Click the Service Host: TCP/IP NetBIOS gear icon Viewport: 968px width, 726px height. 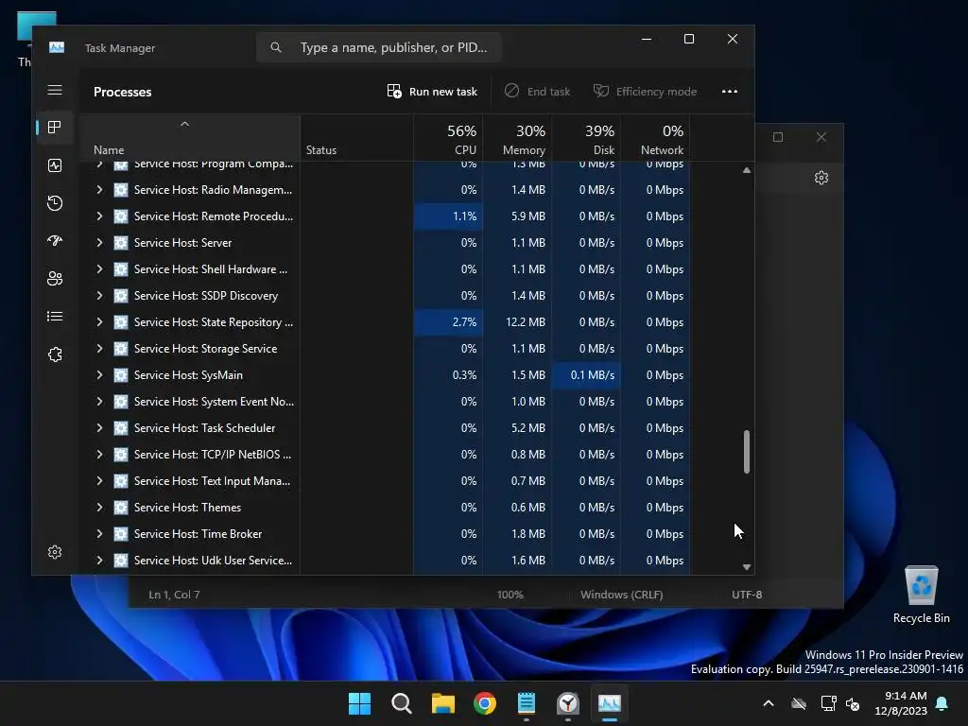click(x=121, y=455)
